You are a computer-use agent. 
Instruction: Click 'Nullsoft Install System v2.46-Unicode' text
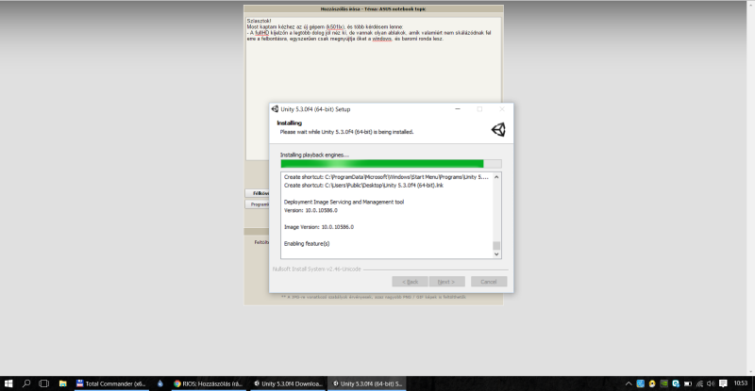316,269
